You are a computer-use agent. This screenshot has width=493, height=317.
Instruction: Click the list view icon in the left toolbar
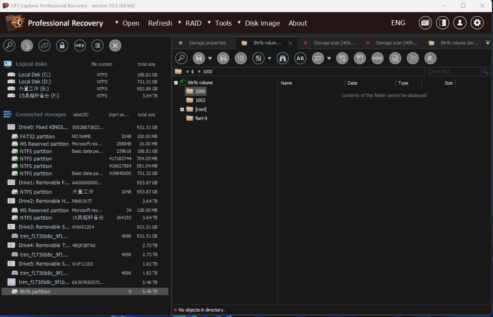(x=97, y=45)
